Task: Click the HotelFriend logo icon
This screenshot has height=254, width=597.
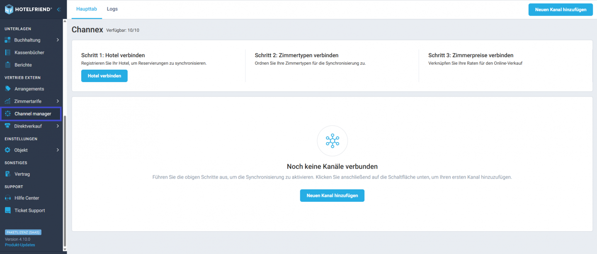Action: pos(9,9)
